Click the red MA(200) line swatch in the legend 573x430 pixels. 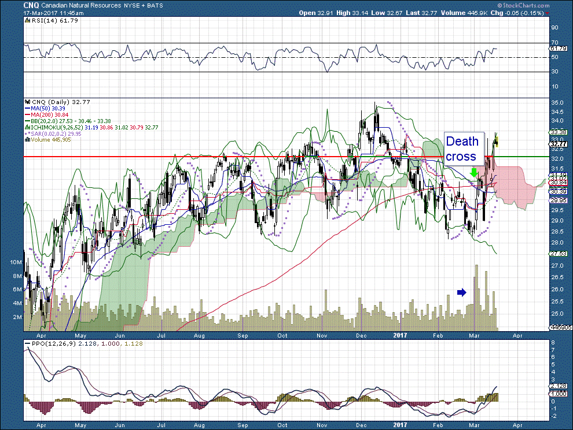tap(27, 115)
